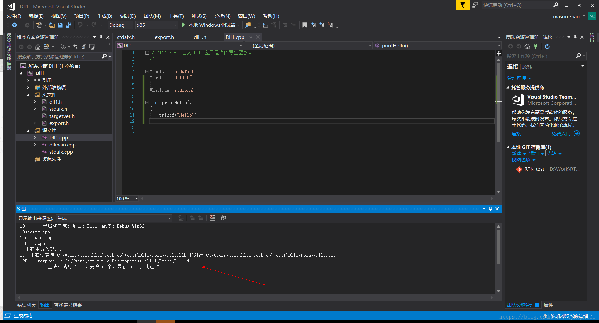Open the 文件(F) menu
Viewport: 599px width, 323px height.
14,16
